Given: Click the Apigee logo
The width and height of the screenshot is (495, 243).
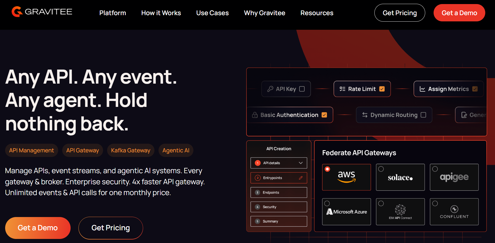Looking at the screenshot, I should [x=454, y=177].
